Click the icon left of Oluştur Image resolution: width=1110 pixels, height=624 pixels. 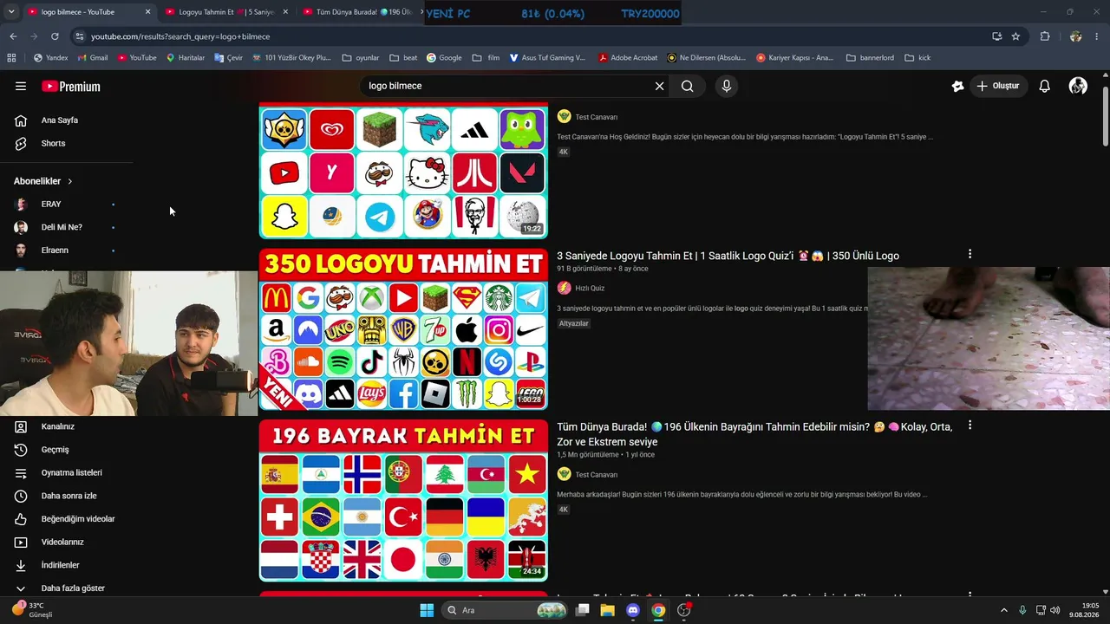pos(957,86)
